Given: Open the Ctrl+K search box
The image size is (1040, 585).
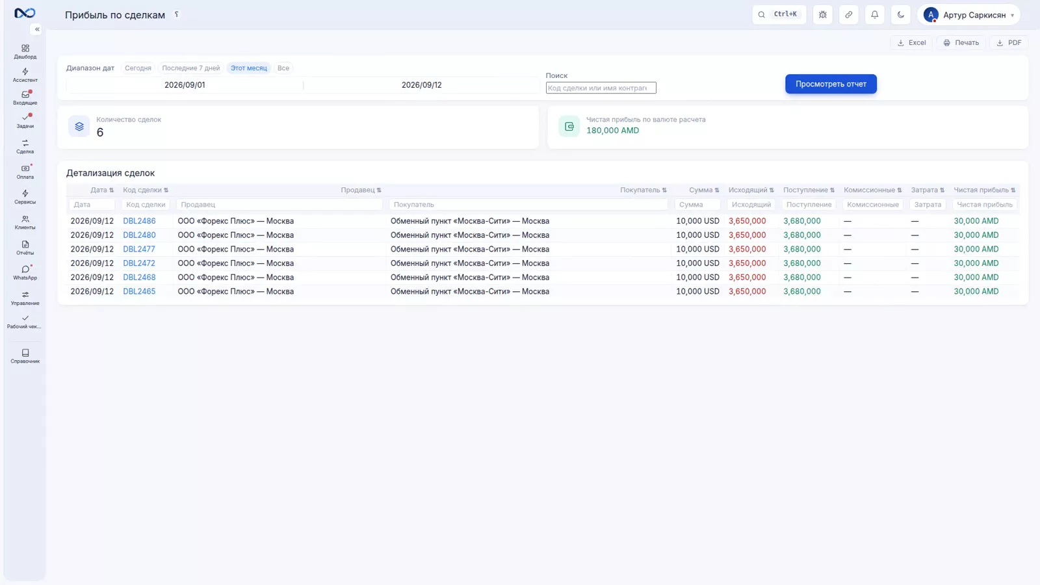Looking at the screenshot, I should click(779, 14).
